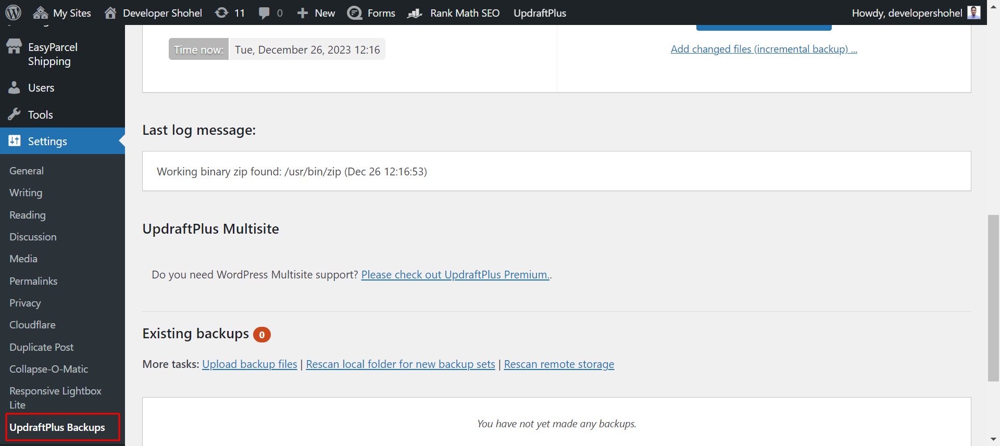Click the Rank Math SEO icon
This screenshot has height=446, width=1000.
coord(415,13)
